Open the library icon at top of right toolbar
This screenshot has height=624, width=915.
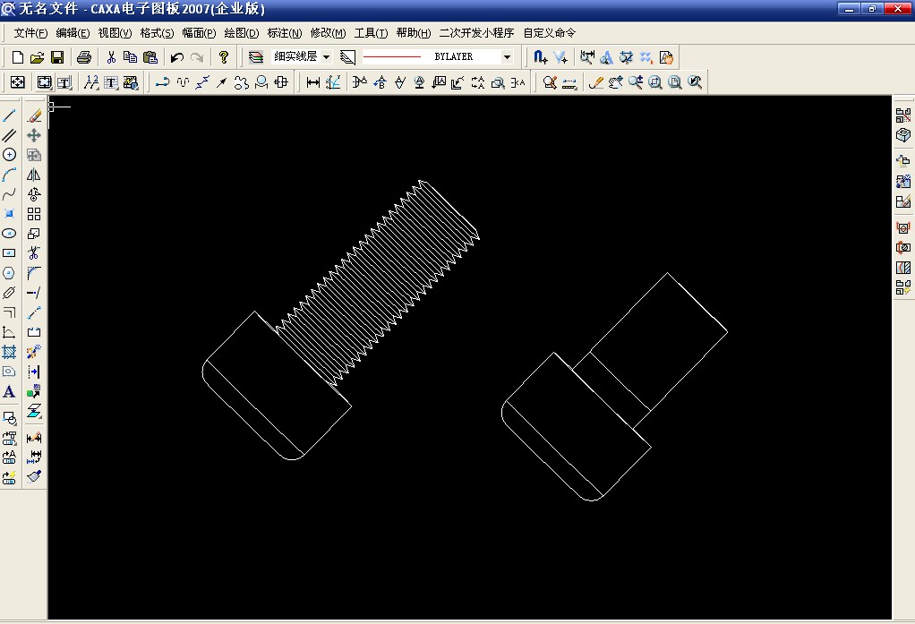903,115
